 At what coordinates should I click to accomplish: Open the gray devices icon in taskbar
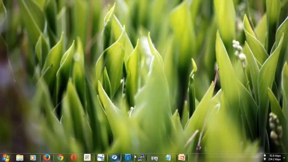pos(154,158)
